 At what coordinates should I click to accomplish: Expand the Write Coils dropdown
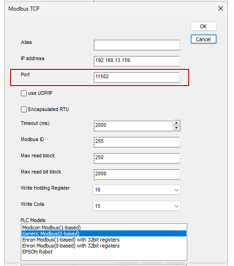(137, 206)
